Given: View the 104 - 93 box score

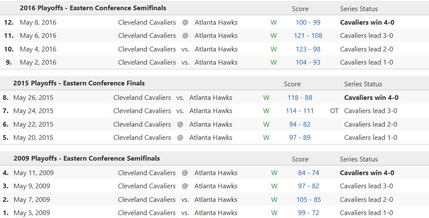Looking at the screenshot, I should coord(308,62).
